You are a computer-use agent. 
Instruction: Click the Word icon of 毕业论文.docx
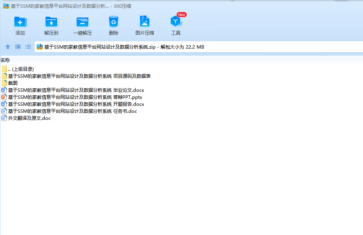pos(4,90)
